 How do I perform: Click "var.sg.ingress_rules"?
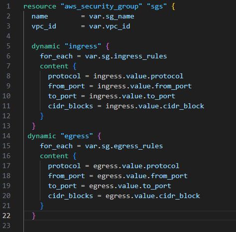(x=126, y=56)
